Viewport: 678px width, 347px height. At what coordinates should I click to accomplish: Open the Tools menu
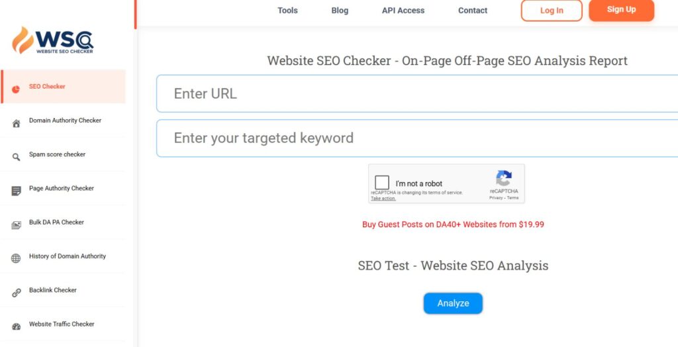click(x=287, y=11)
